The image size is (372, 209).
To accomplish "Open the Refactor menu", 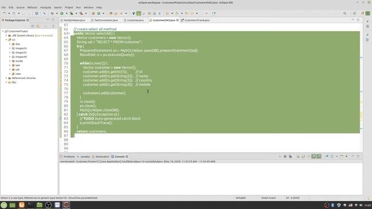I will point(33,8).
